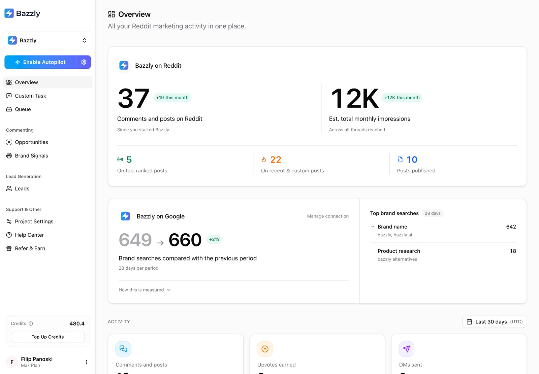Click the +12K this month badge
Screen dimensions: 539x374
(x=402, y=98)
